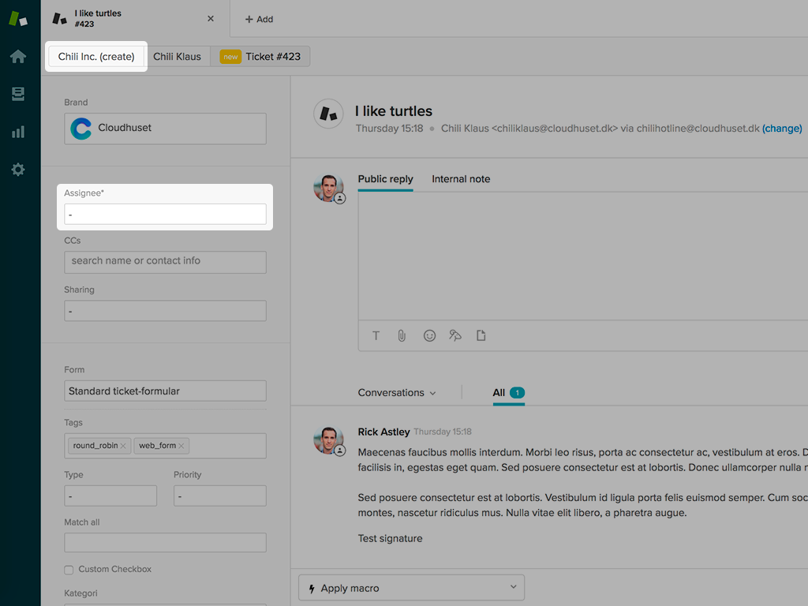This screenshot has width=808, height=606.
Task: Open the Apply macro dropdown
Action: tap(411, 588)
